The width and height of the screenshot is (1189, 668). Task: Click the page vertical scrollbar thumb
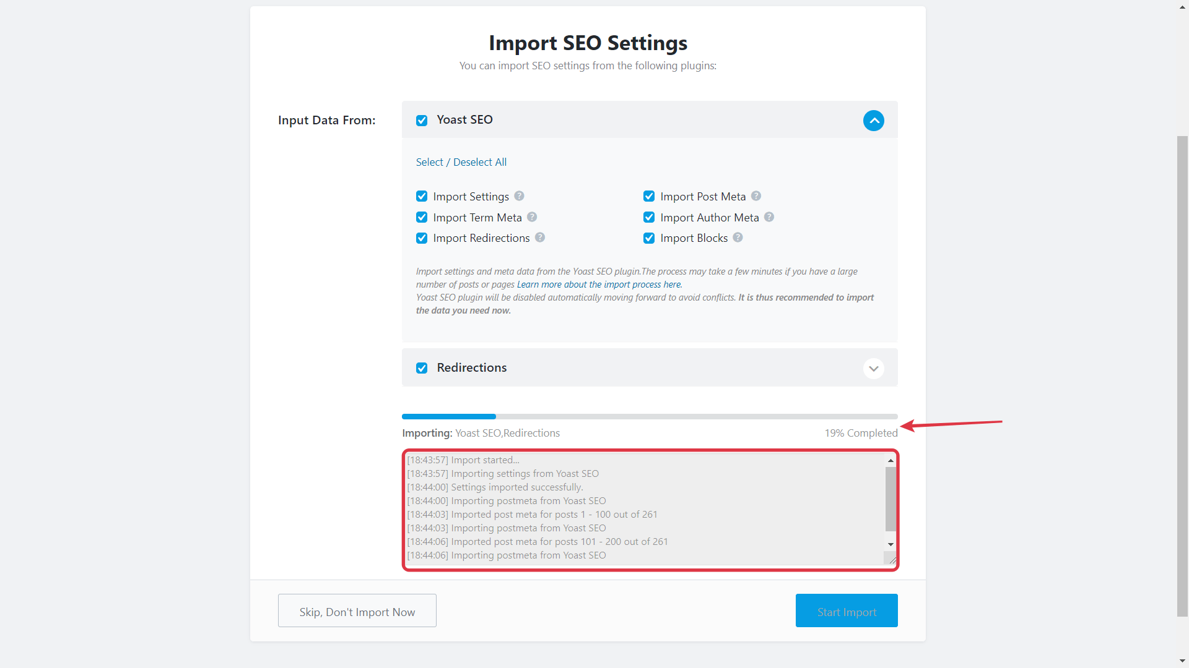pyautogui.click(x=1182, y=376)
